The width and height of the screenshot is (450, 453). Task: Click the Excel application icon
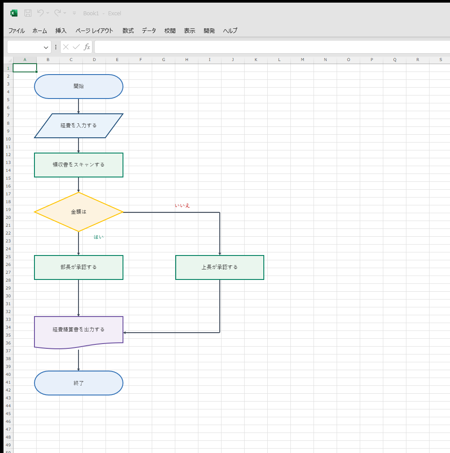[14, 13]
